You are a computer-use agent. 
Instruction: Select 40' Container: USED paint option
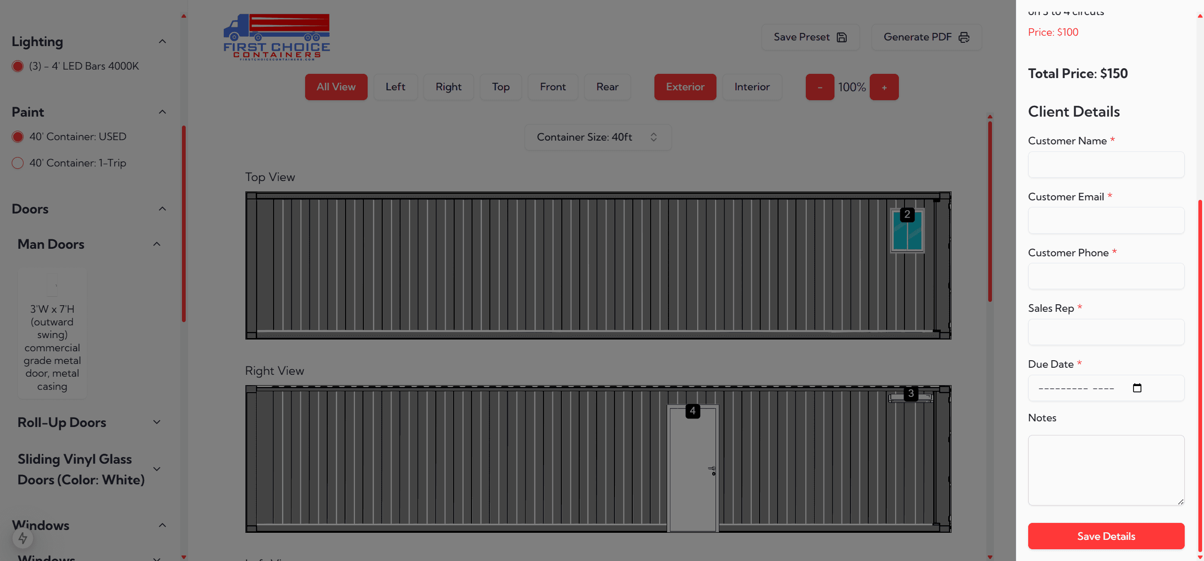point(18,137)
